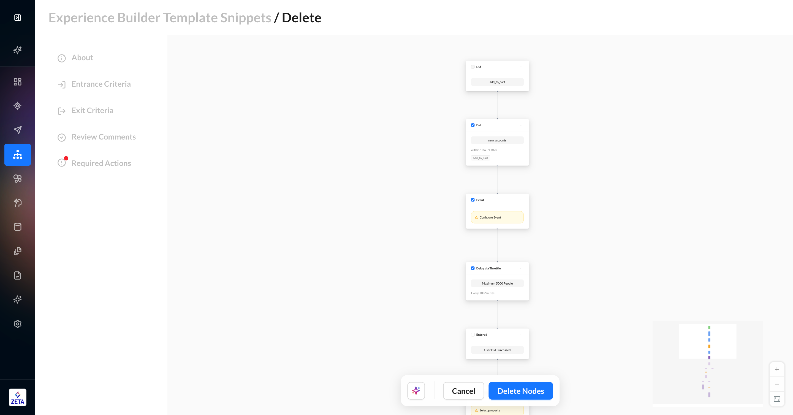Viewport: 793px width, 415px height.
Task: Open the database cylinder icon
Action: click(18, 227)
